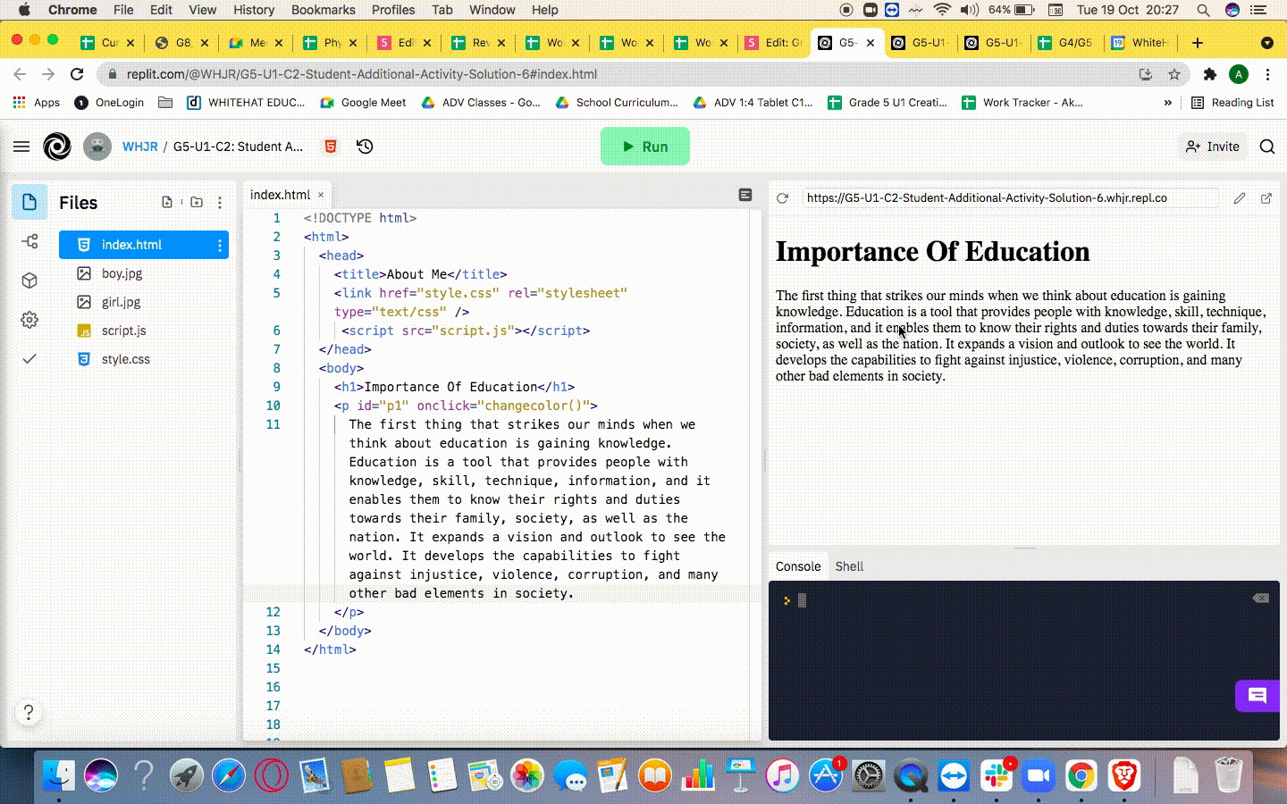Click the Chrome address bar
The image size is (1287, 804).
(x=617, y=74)
